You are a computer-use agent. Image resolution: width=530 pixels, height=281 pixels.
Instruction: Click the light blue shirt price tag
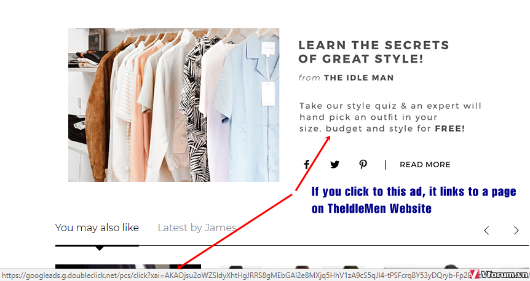point(268,93)
